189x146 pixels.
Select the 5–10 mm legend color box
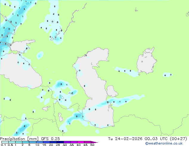(32, 142)
